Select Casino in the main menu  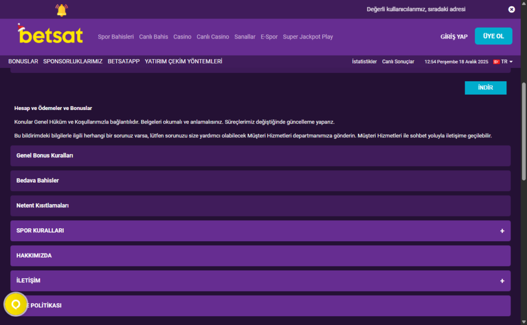pos(182,37)
